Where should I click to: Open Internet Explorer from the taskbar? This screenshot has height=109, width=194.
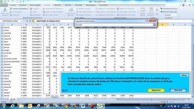(12, 106)
